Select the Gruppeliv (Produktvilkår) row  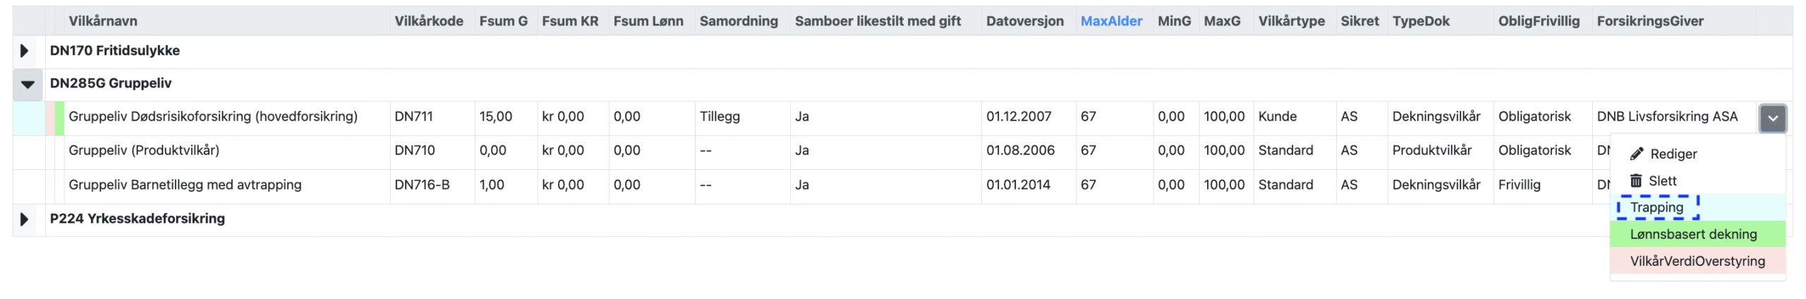[144, 150]
